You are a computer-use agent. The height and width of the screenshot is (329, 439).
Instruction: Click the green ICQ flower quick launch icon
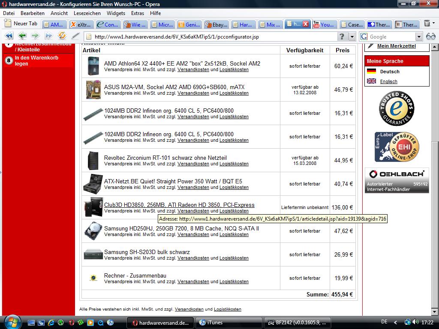point(81,323)
